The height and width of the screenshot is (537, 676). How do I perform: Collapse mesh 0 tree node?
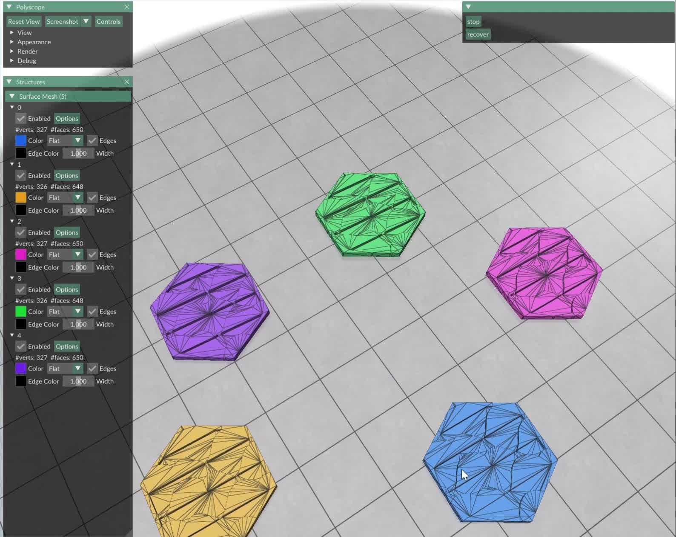point(12,107)
